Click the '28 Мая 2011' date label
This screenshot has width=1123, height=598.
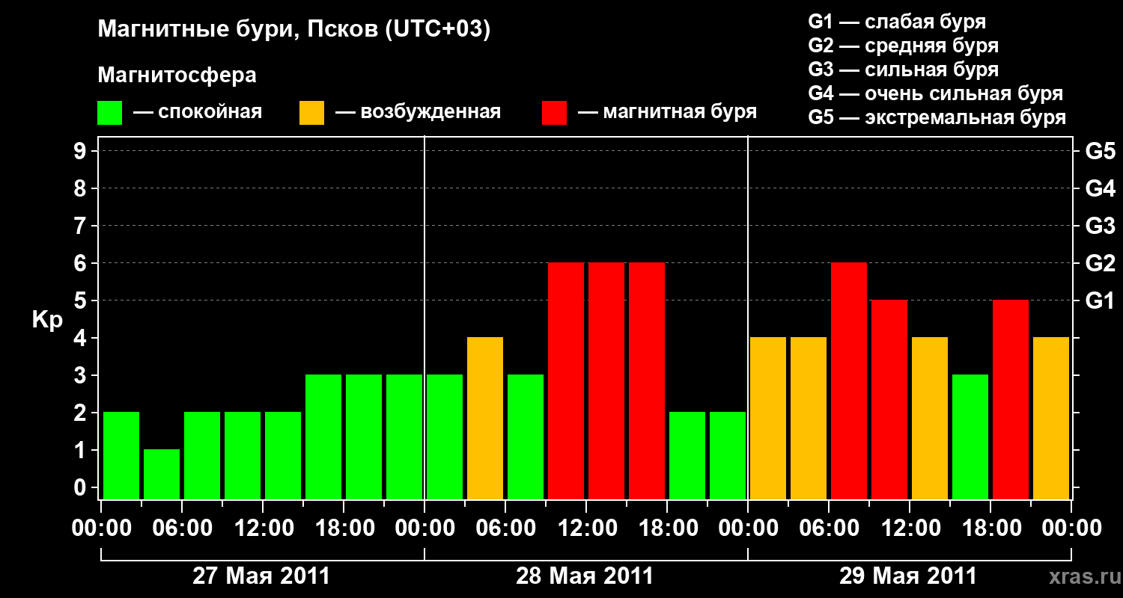point(585,576)
